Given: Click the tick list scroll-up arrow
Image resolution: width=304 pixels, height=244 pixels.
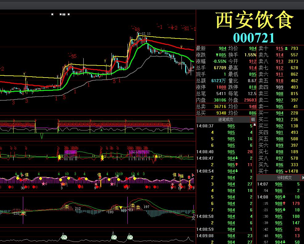Looking at the screenshot, I should point(255,125).
